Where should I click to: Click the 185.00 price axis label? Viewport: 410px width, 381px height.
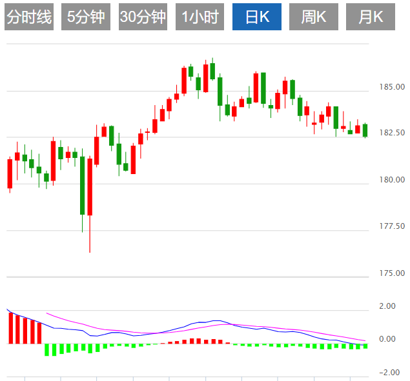392,86
